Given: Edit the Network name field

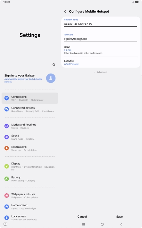Looking at the screenshot, I should click(x=100, y=24).
